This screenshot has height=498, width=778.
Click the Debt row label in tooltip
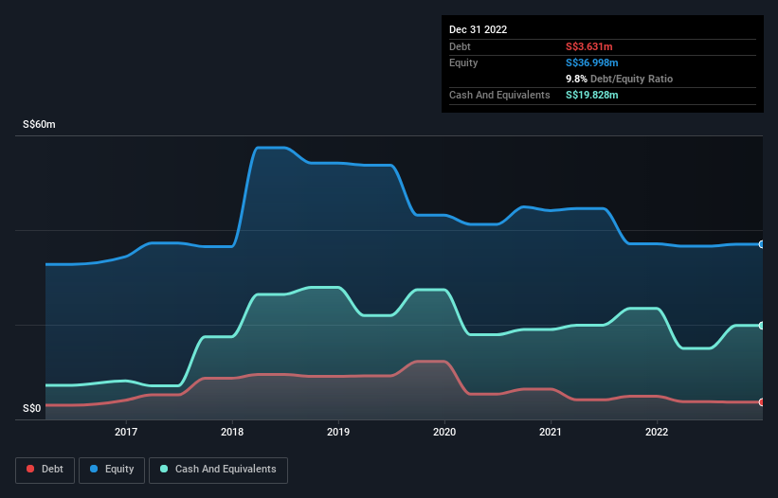click(x=460, y=46)
